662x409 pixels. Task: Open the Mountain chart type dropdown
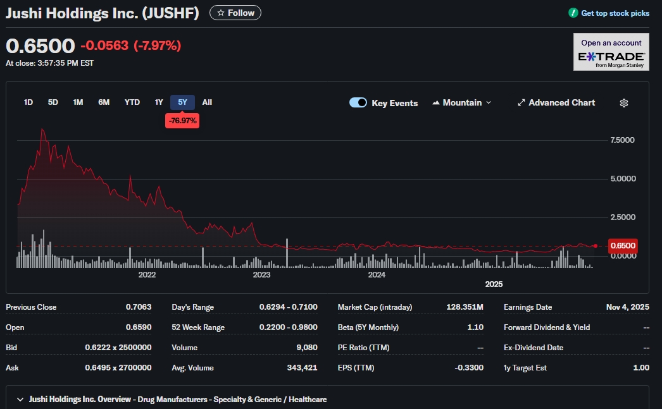point(462,102)
